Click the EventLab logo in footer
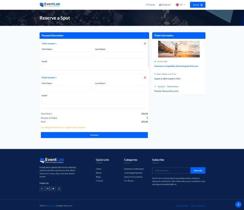The height and width of the screenshot is (210, 244). 52,161
